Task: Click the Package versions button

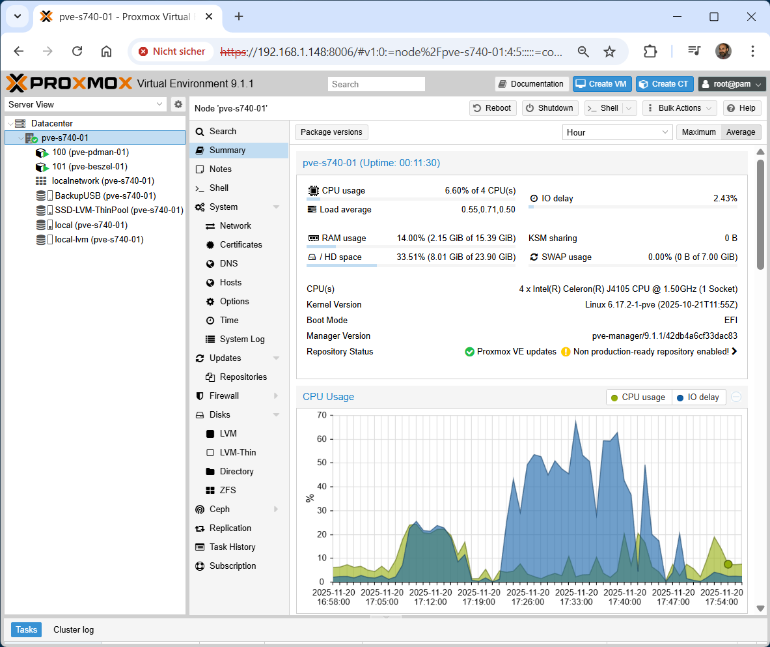Action: pos(331,132)
